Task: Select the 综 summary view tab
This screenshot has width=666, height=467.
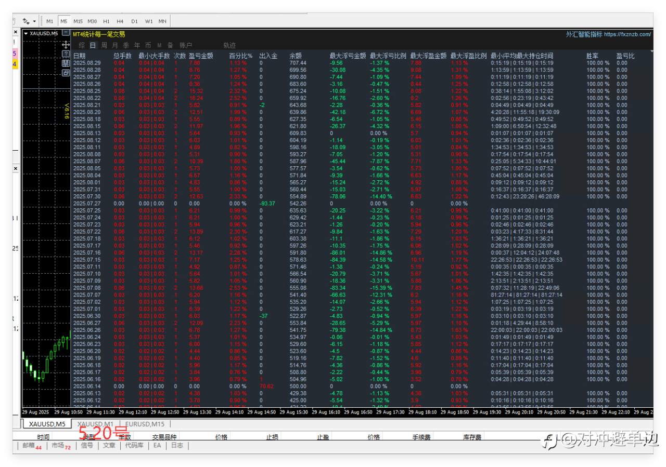Action: pyautogui.click(x=81, y=45)
